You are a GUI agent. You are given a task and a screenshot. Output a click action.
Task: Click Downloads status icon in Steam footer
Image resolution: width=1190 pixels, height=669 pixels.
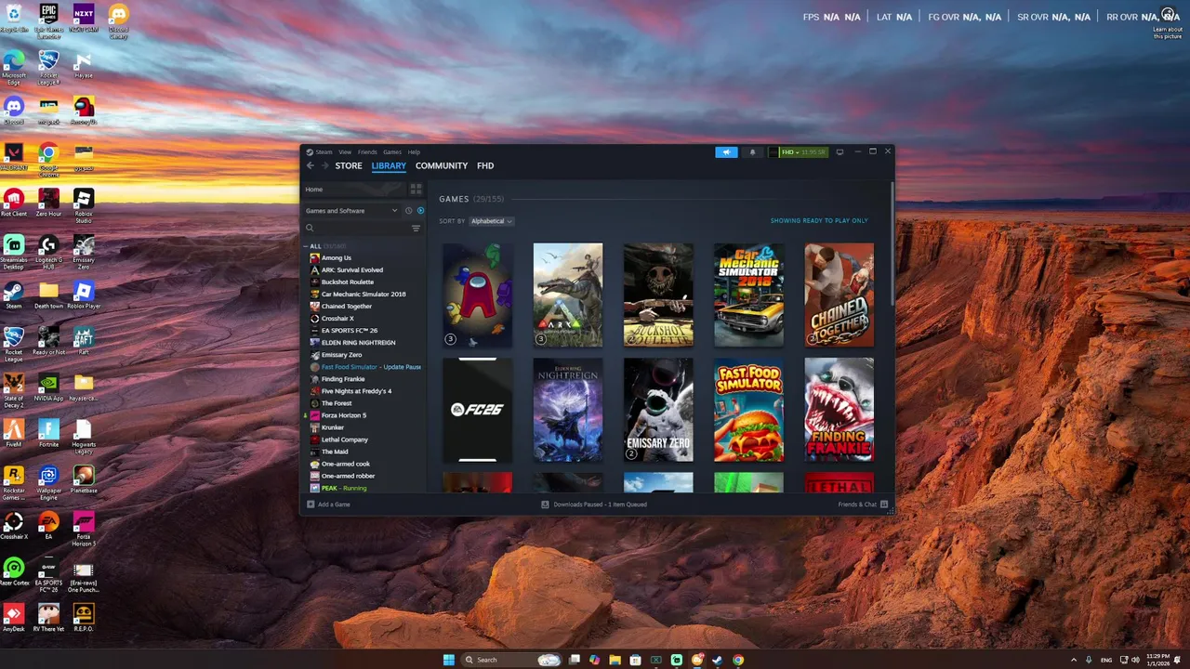pos(546,505)
